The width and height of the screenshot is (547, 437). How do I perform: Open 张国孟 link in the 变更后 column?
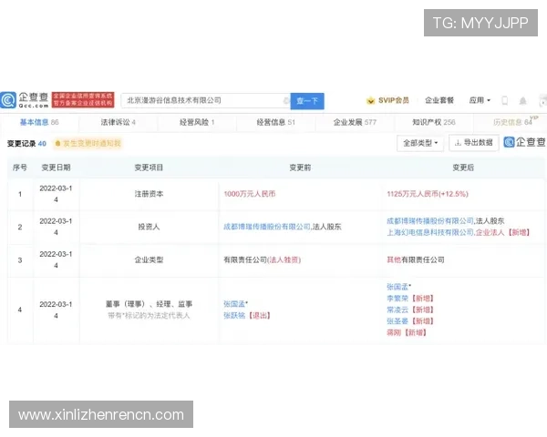pyautogui.click(x=397, y=287)
